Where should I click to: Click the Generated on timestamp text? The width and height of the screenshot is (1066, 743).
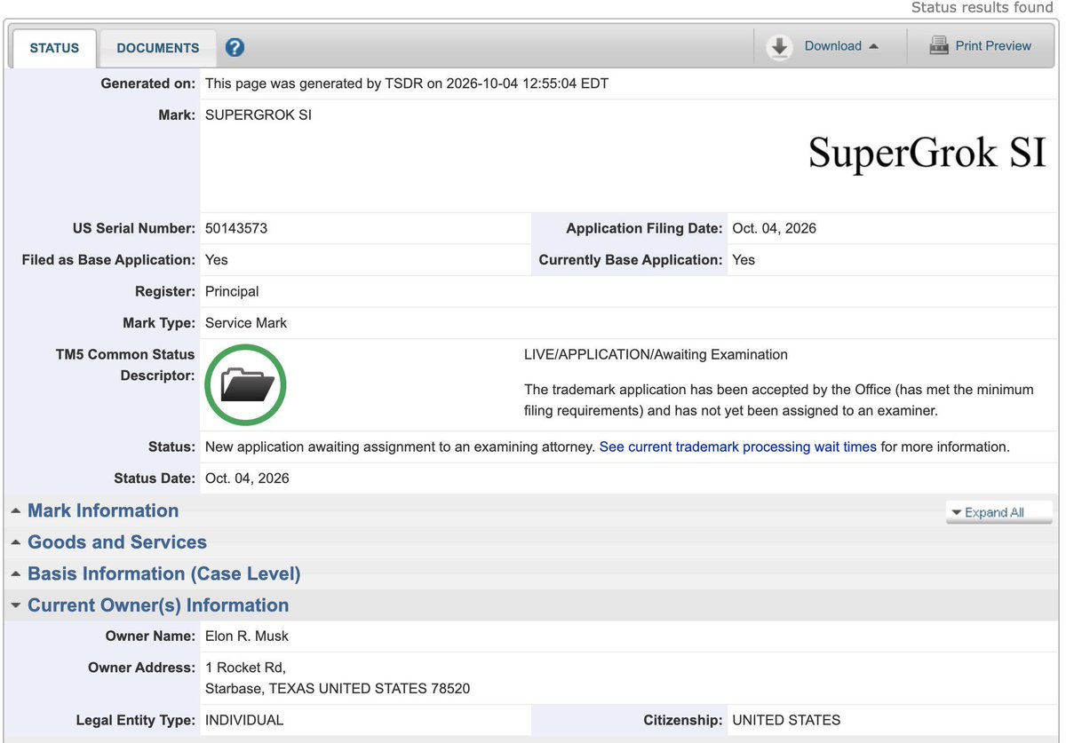coord(407,83)
